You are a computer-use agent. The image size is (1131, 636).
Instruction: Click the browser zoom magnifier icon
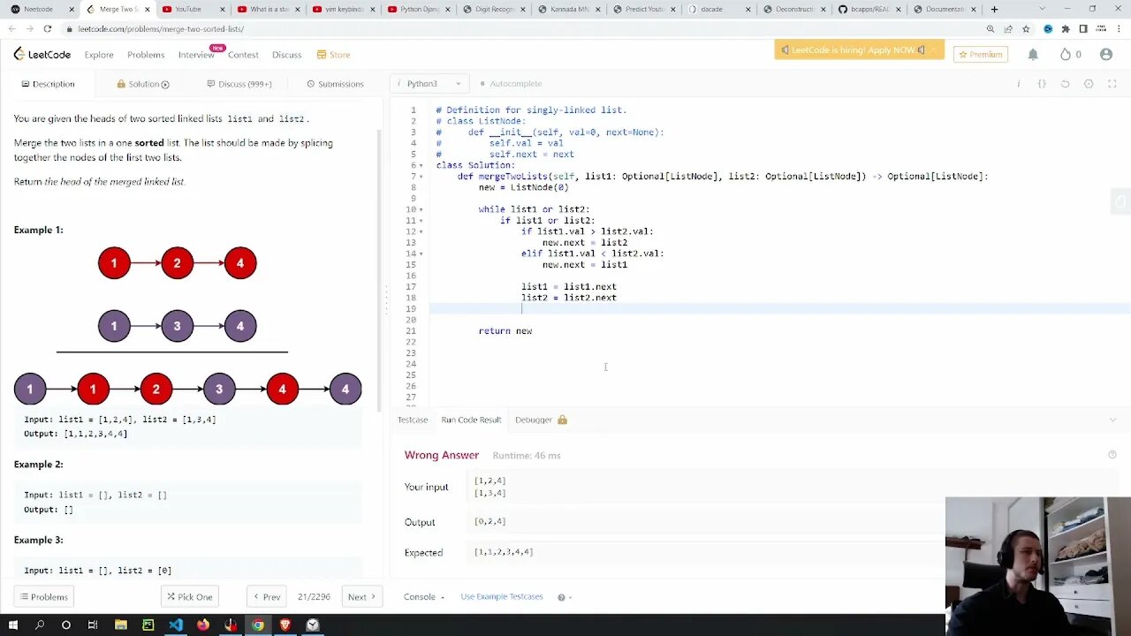point(991,29)
